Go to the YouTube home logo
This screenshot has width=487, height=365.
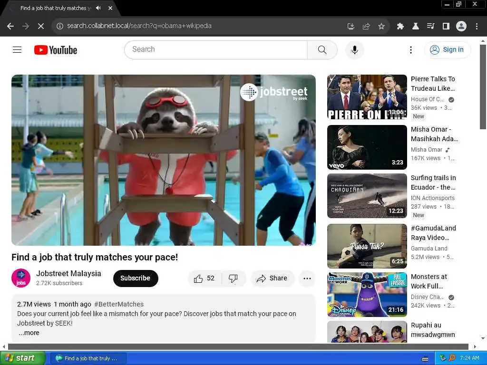[56, 50]
